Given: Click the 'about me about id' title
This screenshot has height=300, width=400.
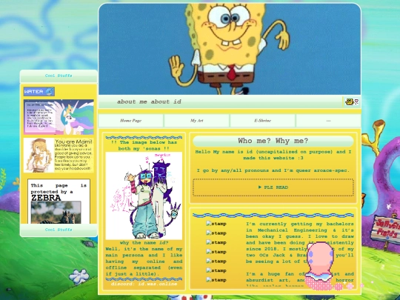Looking at the screenshot, I should click(x=149, y=101).
